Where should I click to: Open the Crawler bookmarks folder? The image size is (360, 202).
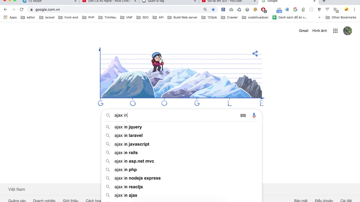click(x=229, y=17)
